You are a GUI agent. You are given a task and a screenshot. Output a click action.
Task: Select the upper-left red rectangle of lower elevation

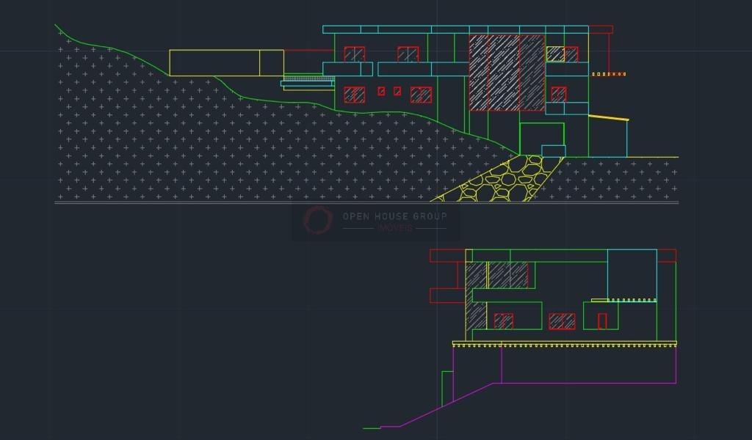tap(446, 256)
